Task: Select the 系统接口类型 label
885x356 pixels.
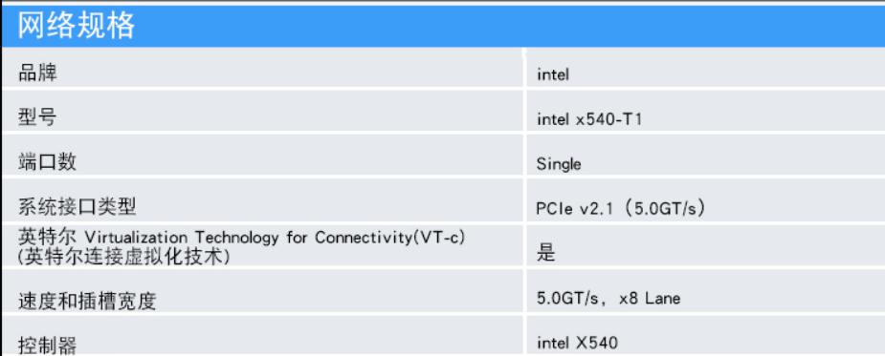Action: [x=77, y=208]
